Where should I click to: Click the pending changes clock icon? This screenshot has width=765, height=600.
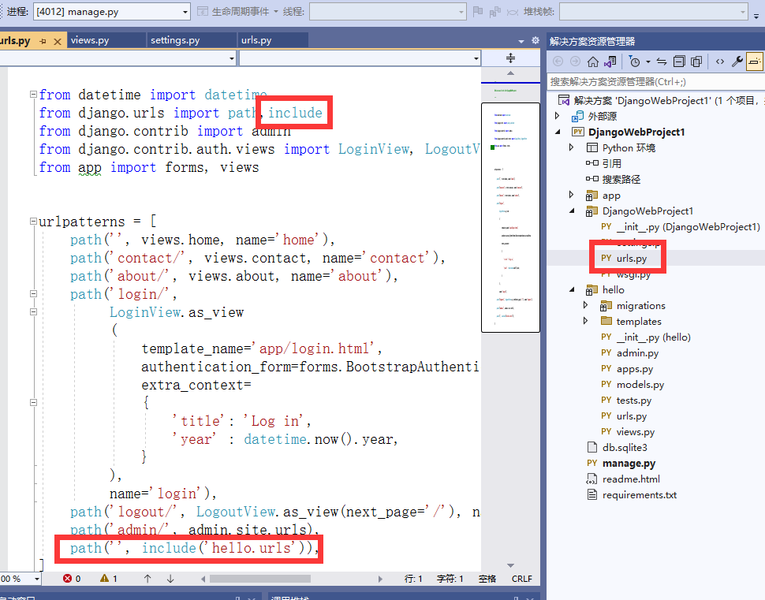tap(635, 61)
